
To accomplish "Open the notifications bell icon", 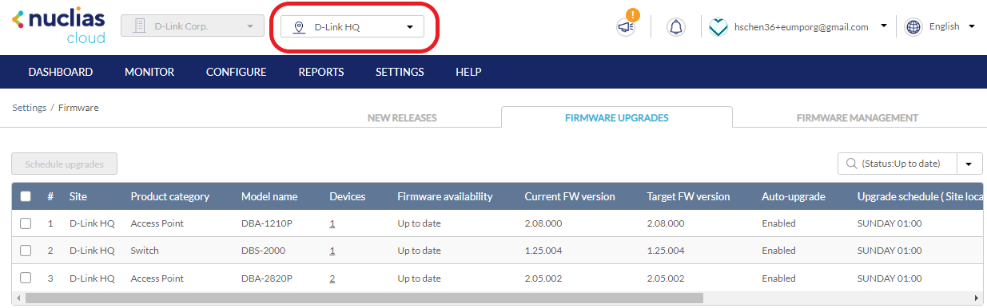I will [x=676, y=27].
